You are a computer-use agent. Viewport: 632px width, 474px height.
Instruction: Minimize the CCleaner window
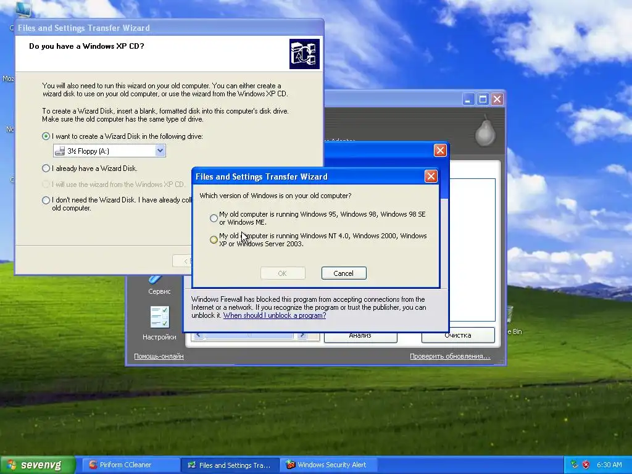pos(468,99)
